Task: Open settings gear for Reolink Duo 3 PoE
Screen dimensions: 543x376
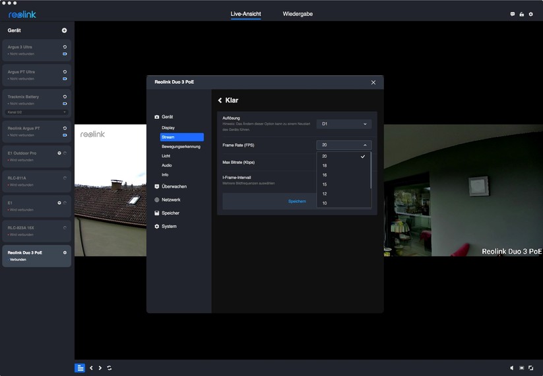Action: 65,252
